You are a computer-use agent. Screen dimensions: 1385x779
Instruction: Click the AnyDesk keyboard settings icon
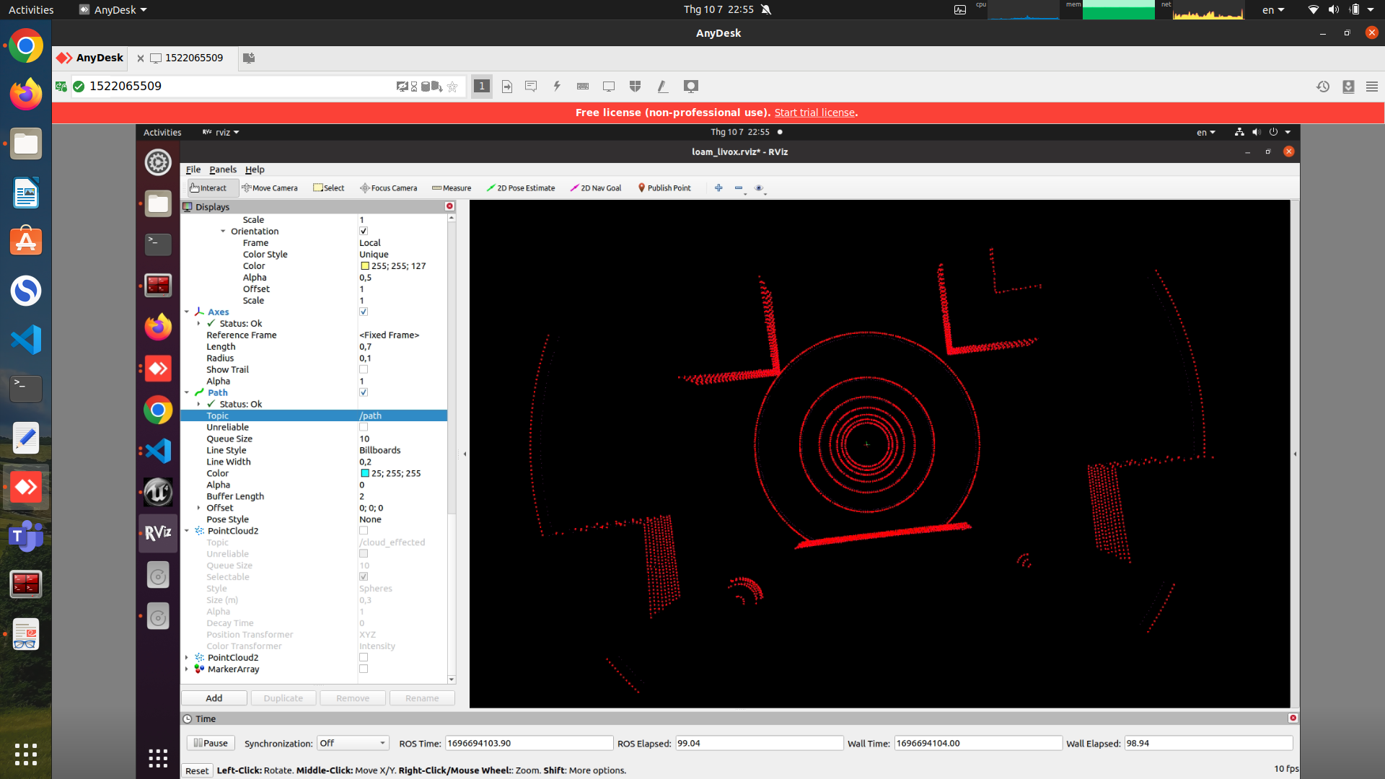click(x=582, y=86)
